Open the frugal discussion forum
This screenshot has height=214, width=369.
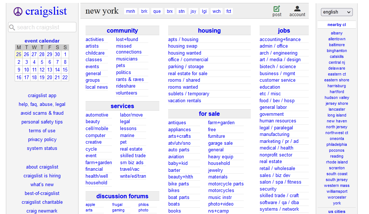[x=117, y=204]
